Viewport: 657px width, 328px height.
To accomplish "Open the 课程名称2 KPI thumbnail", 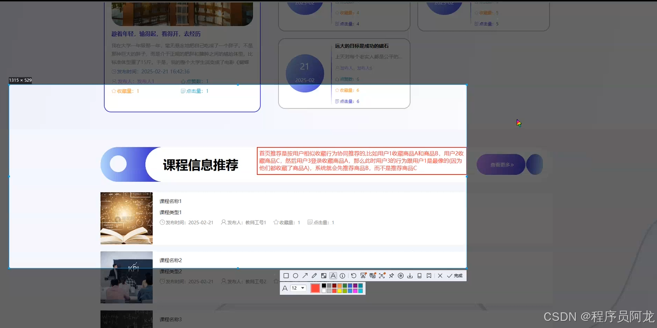I will coord(127,277).
